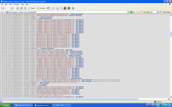Open the Windows Start menu
The width and height of the screenshot is (172, 107).
(6, 105)
